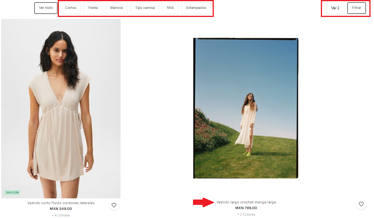
Task: Select the Blancos category chip
Action: [116, 8]
